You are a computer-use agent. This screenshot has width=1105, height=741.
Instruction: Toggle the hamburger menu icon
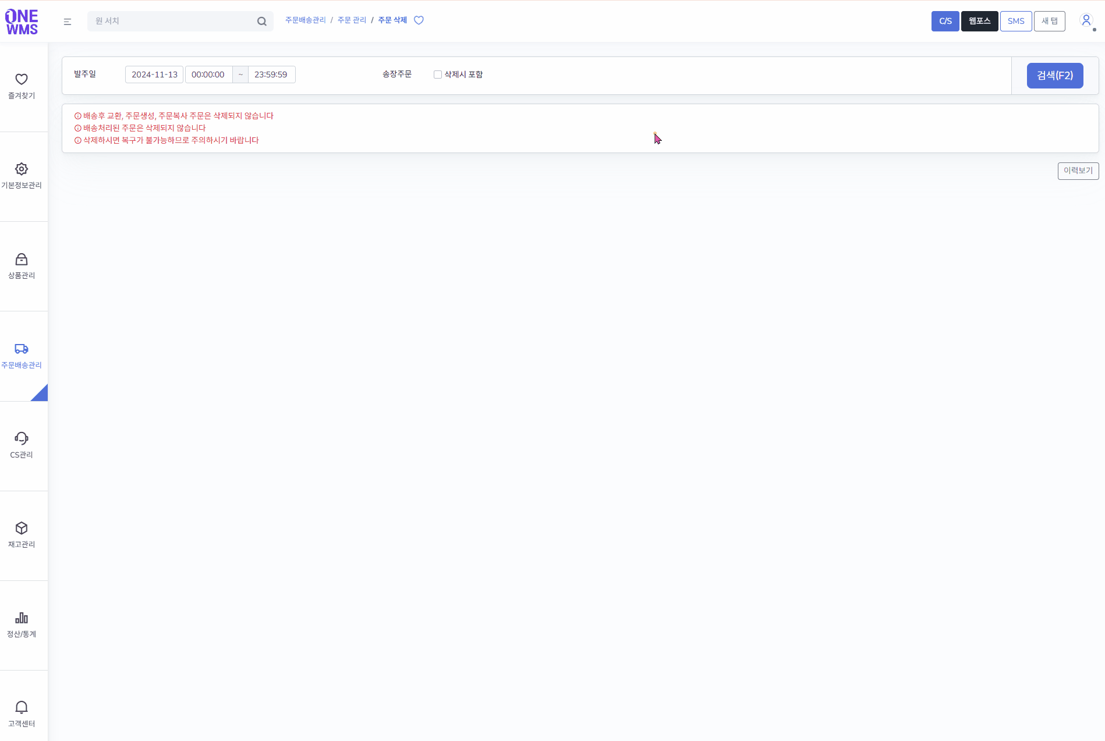[x=68, y=22]
